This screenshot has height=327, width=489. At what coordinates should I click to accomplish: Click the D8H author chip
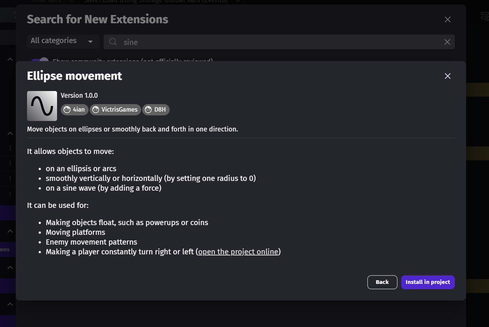tap(156, 110)
